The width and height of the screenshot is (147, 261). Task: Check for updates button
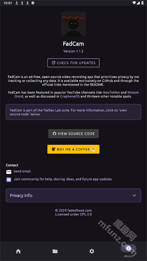pos(73,63)
